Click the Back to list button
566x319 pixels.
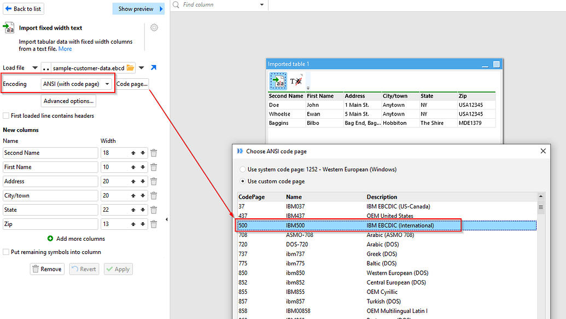click(24, 8)
